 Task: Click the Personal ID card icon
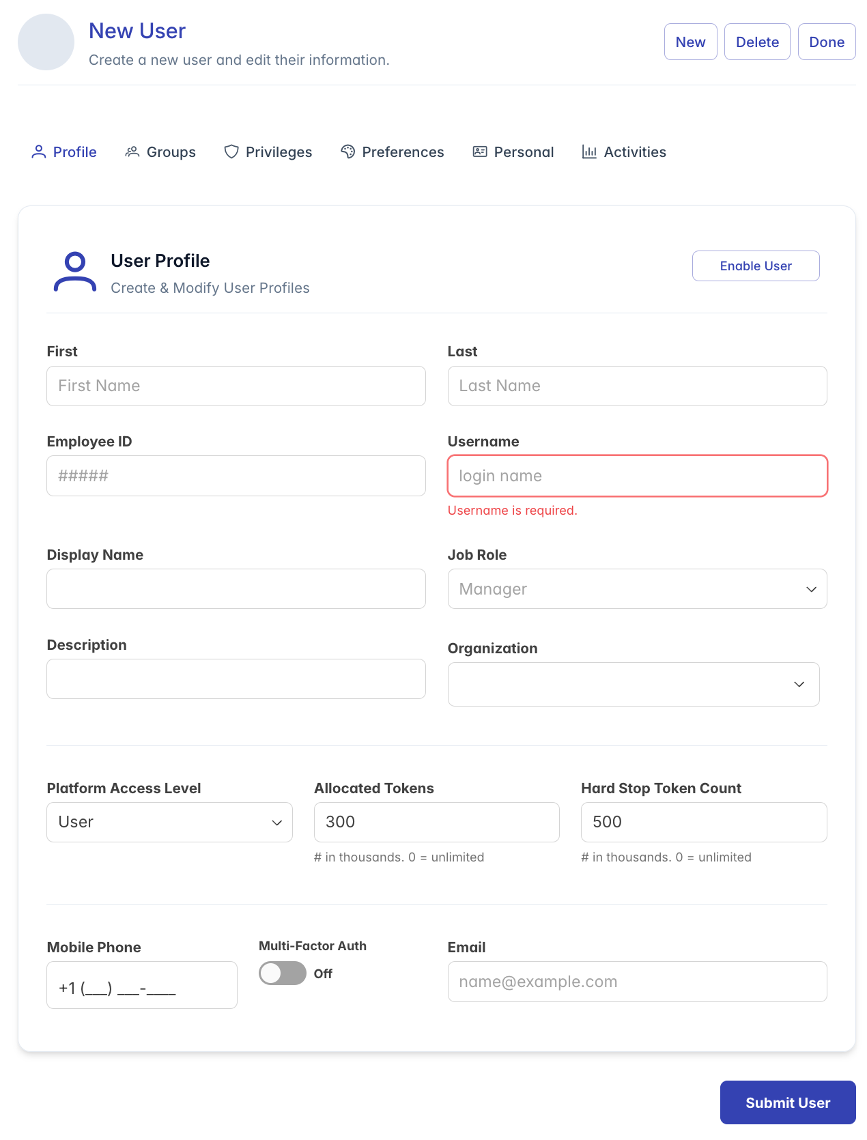point(480,152)
